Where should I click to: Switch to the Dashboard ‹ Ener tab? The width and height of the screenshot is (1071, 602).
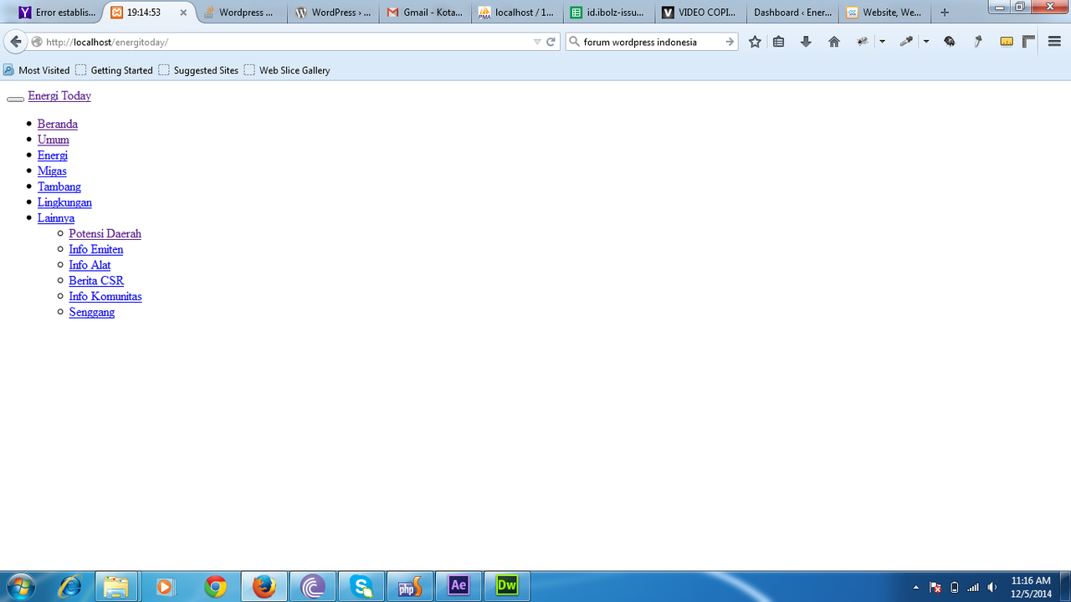(x=792, y=13)
